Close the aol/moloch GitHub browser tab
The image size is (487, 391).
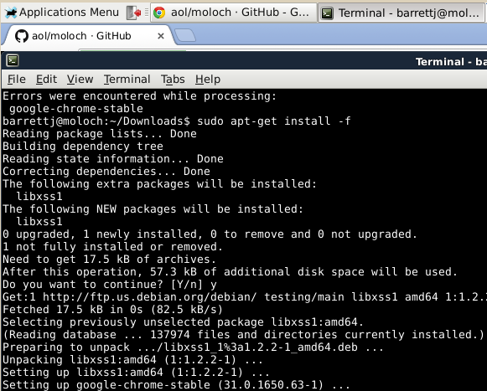click(161, 36)
